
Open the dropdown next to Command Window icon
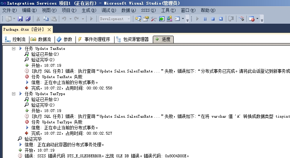tap(183, 19)
